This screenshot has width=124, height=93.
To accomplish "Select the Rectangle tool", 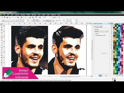I will point(2,40).
